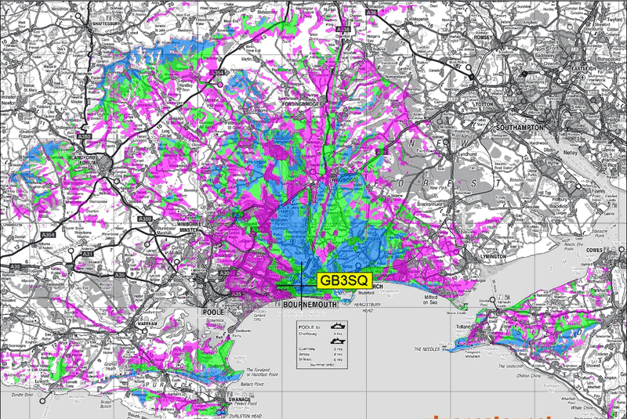Viewport: 627px width, 419px height.
Task: Click the black crosshair marker beside GB3SQ
Action: coord(302,286)
